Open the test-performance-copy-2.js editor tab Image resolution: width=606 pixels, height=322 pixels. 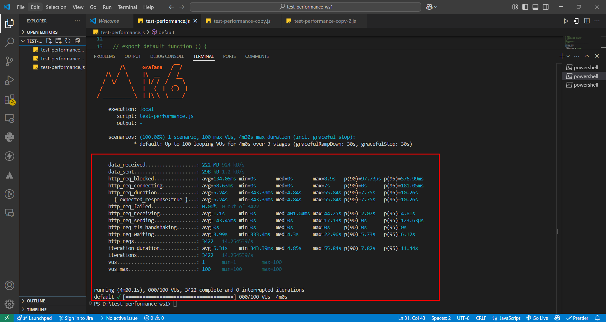pos(325,21)
